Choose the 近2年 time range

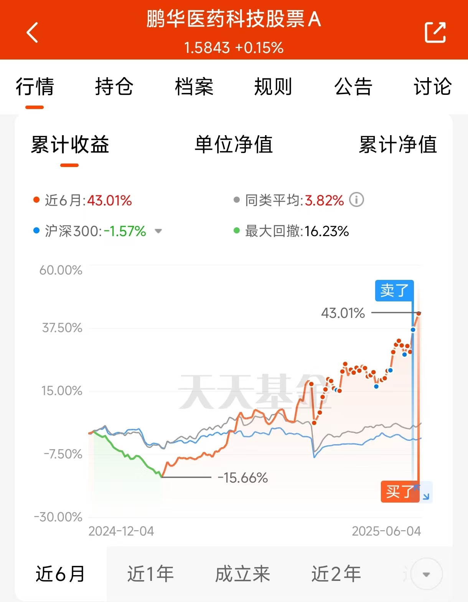click(336, 574)
